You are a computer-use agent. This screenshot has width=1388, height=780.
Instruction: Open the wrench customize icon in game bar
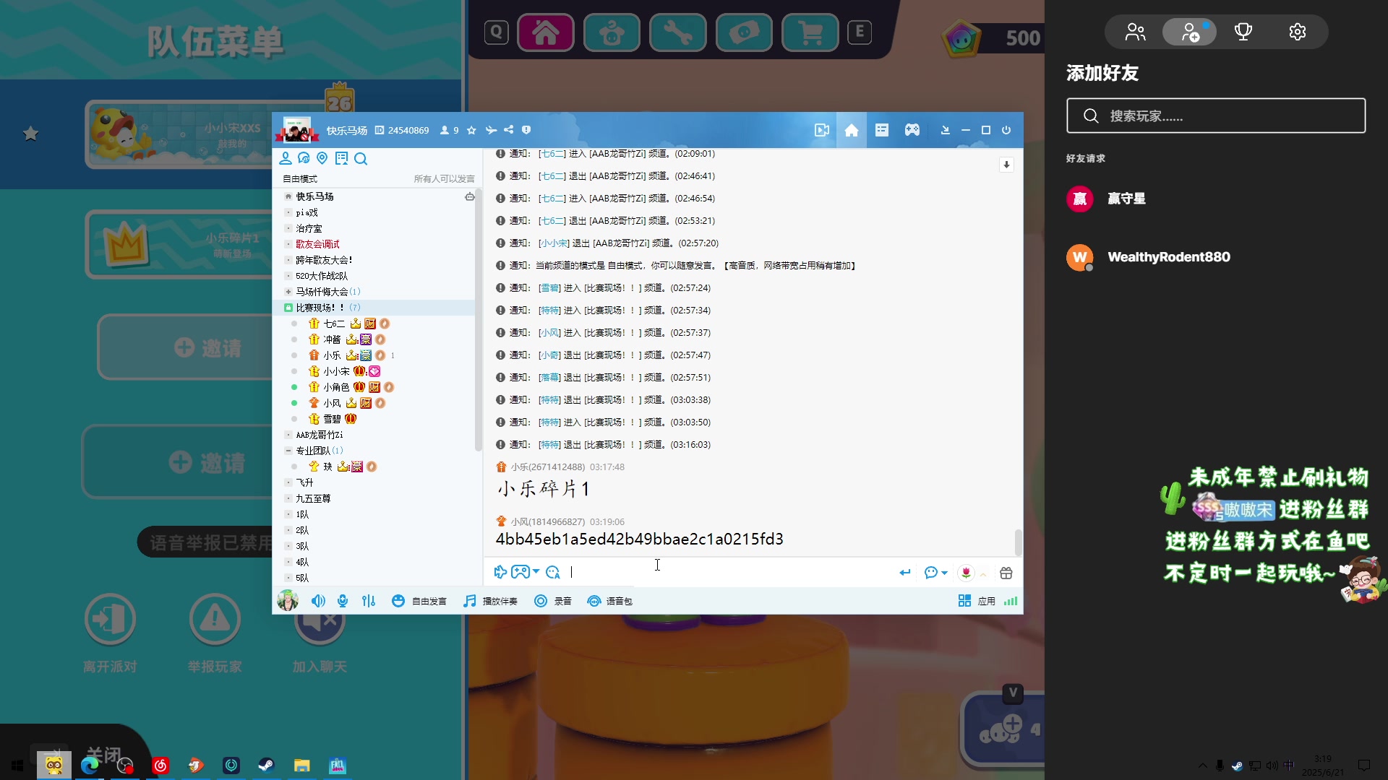point(678,32)
